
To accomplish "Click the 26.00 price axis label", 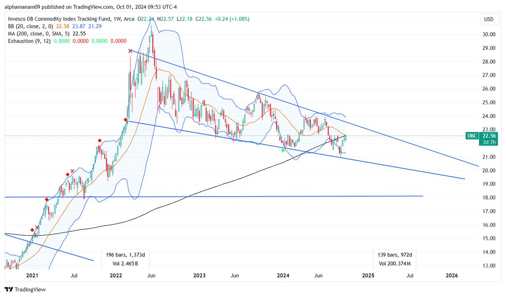I will [x=489, y=89].
